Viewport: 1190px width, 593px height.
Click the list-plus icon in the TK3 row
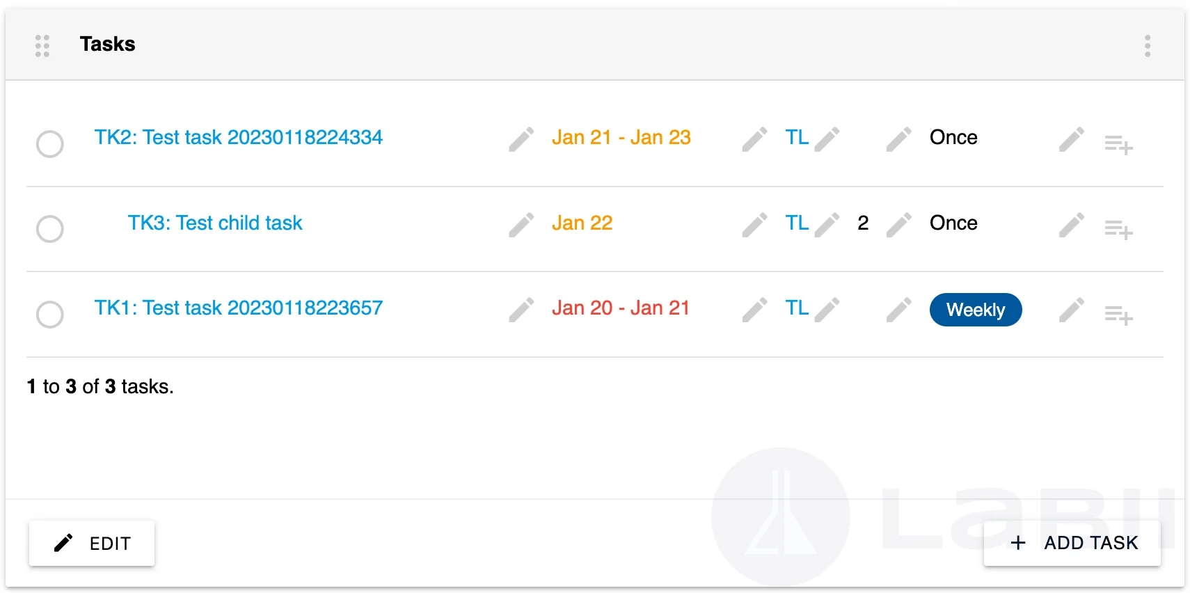point(1118,230)
